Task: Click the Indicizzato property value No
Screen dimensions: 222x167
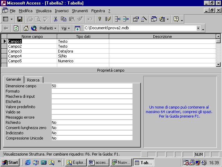Action: [92, 133]
